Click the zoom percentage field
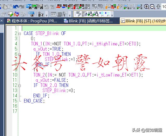Image resolution: width=166 pixels, height=136 pixels. [x=164, y=7]
